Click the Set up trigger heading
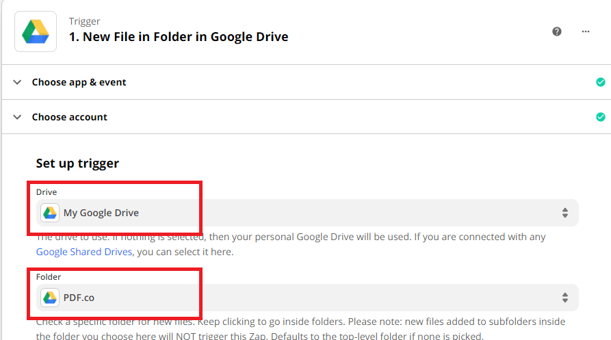Screen dimensions: 611x340 (77, 163)
